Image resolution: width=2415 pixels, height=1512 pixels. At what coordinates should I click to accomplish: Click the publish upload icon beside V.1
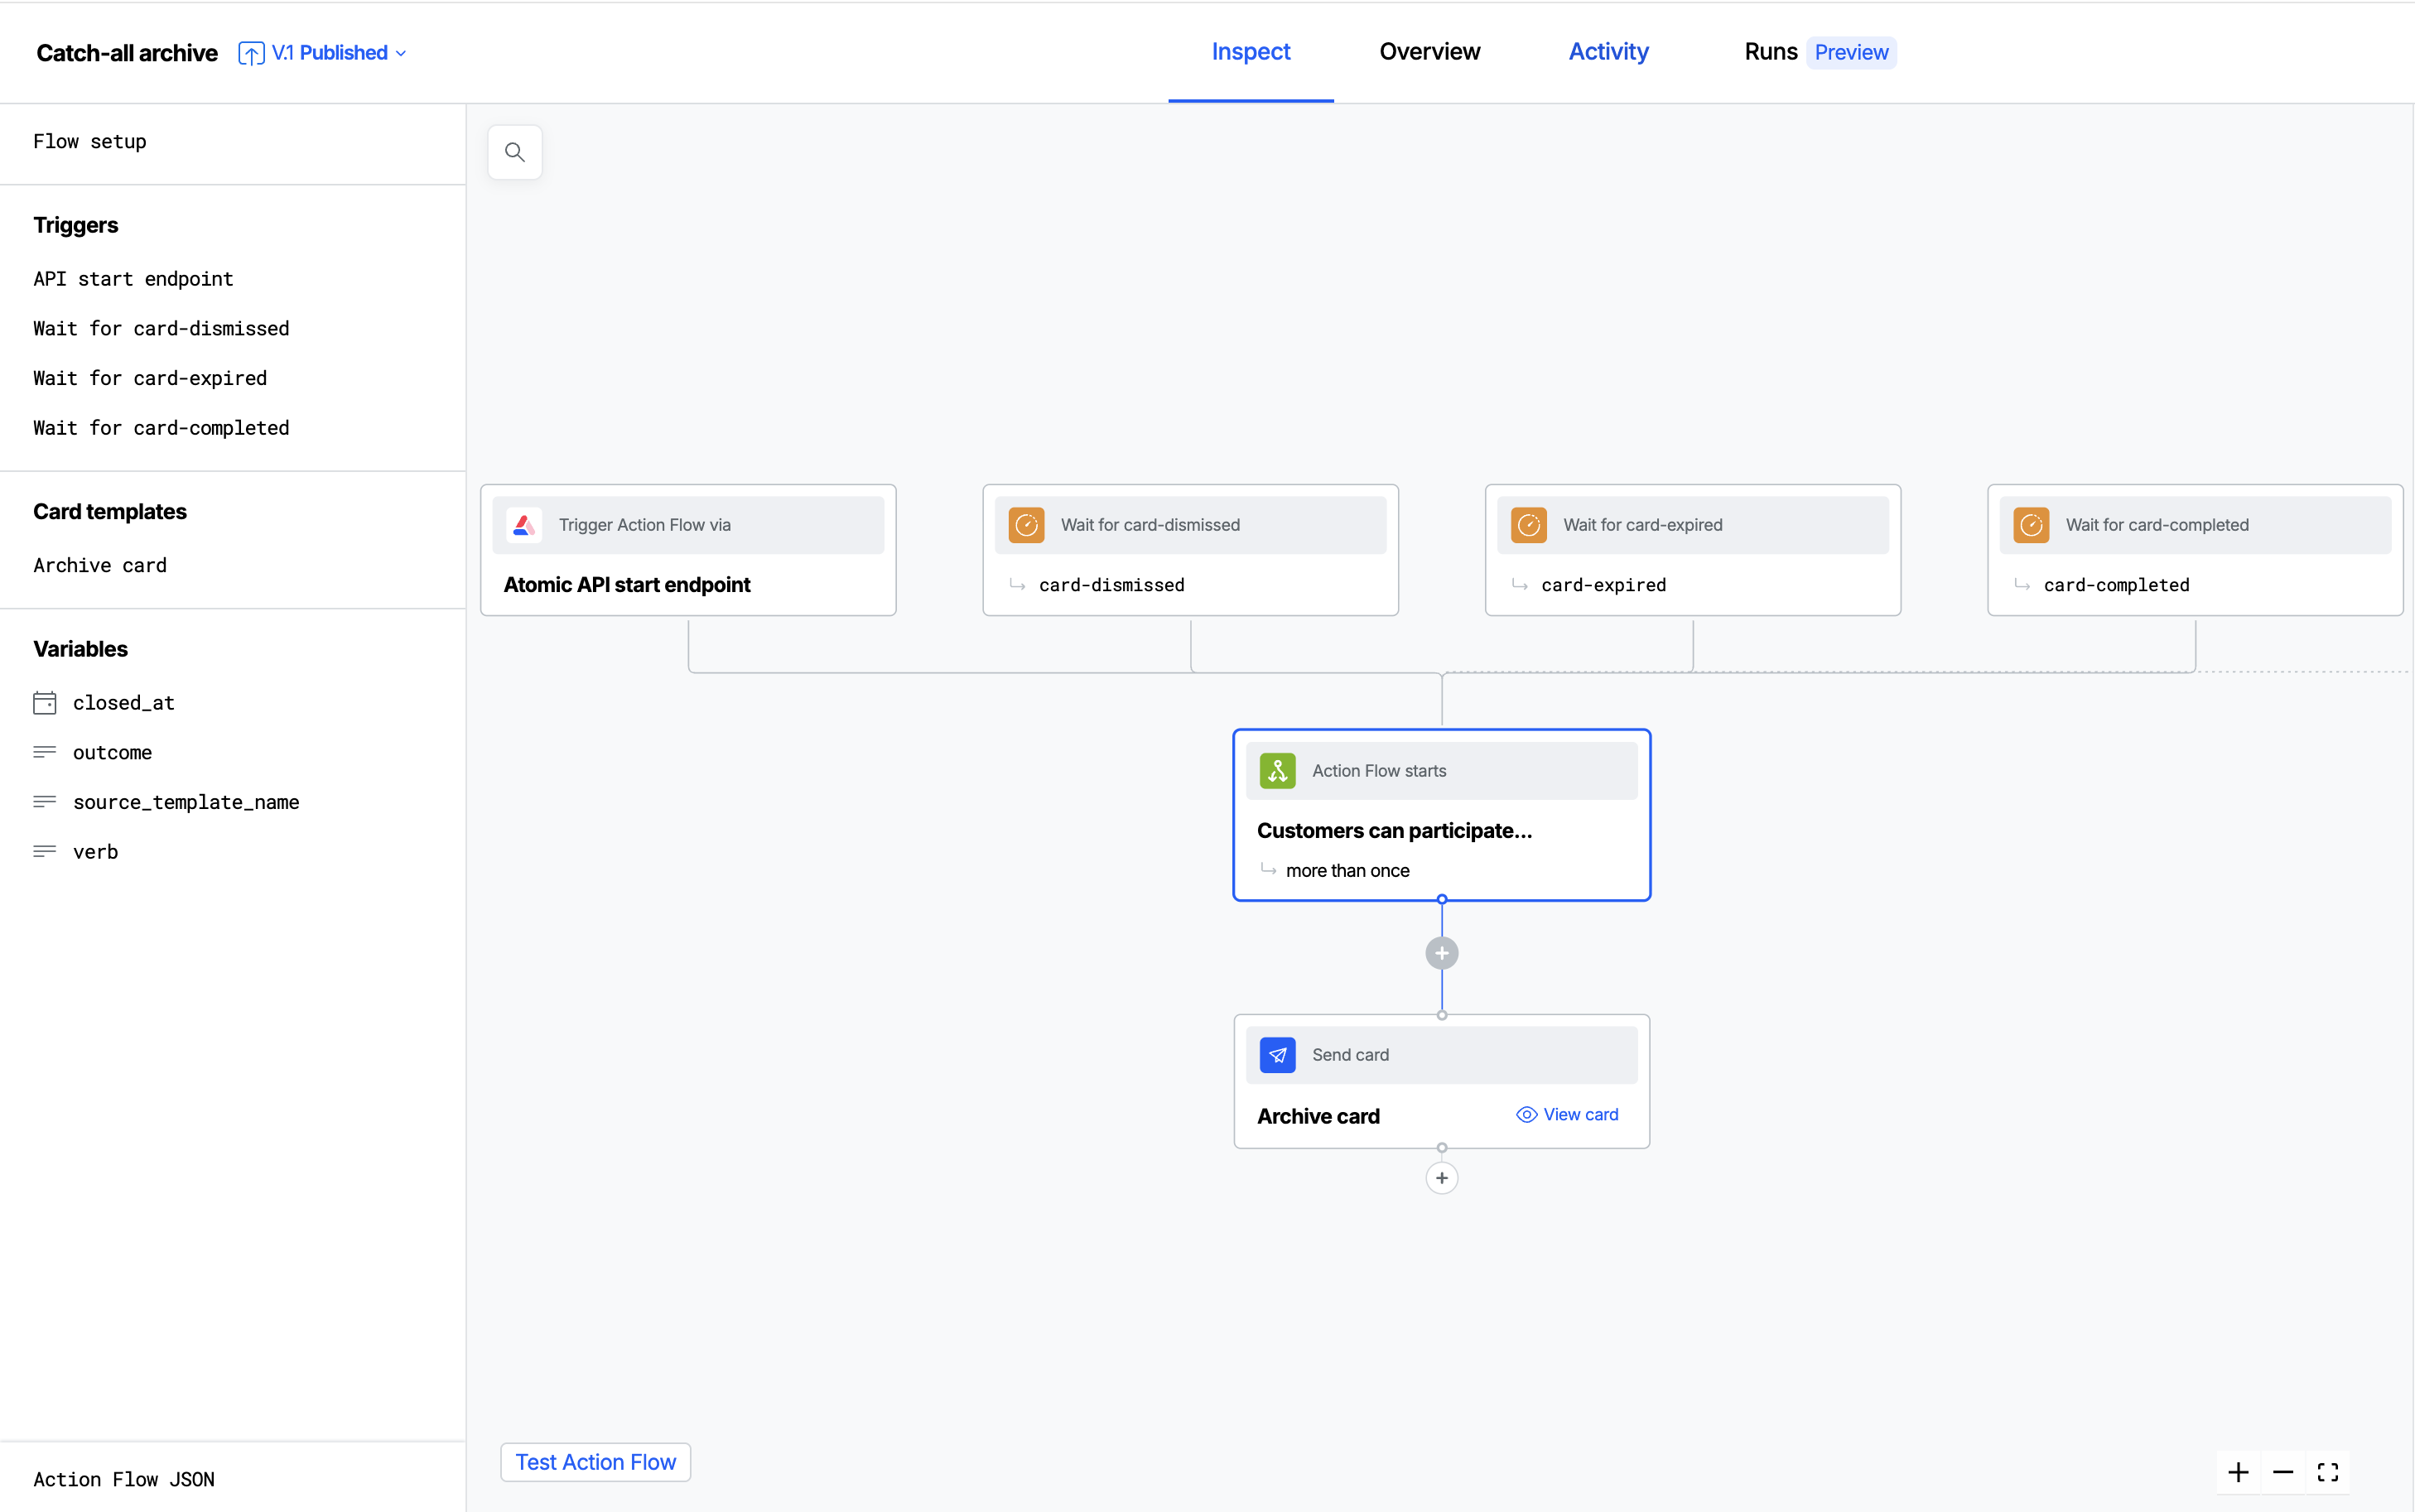click(251, 53)
